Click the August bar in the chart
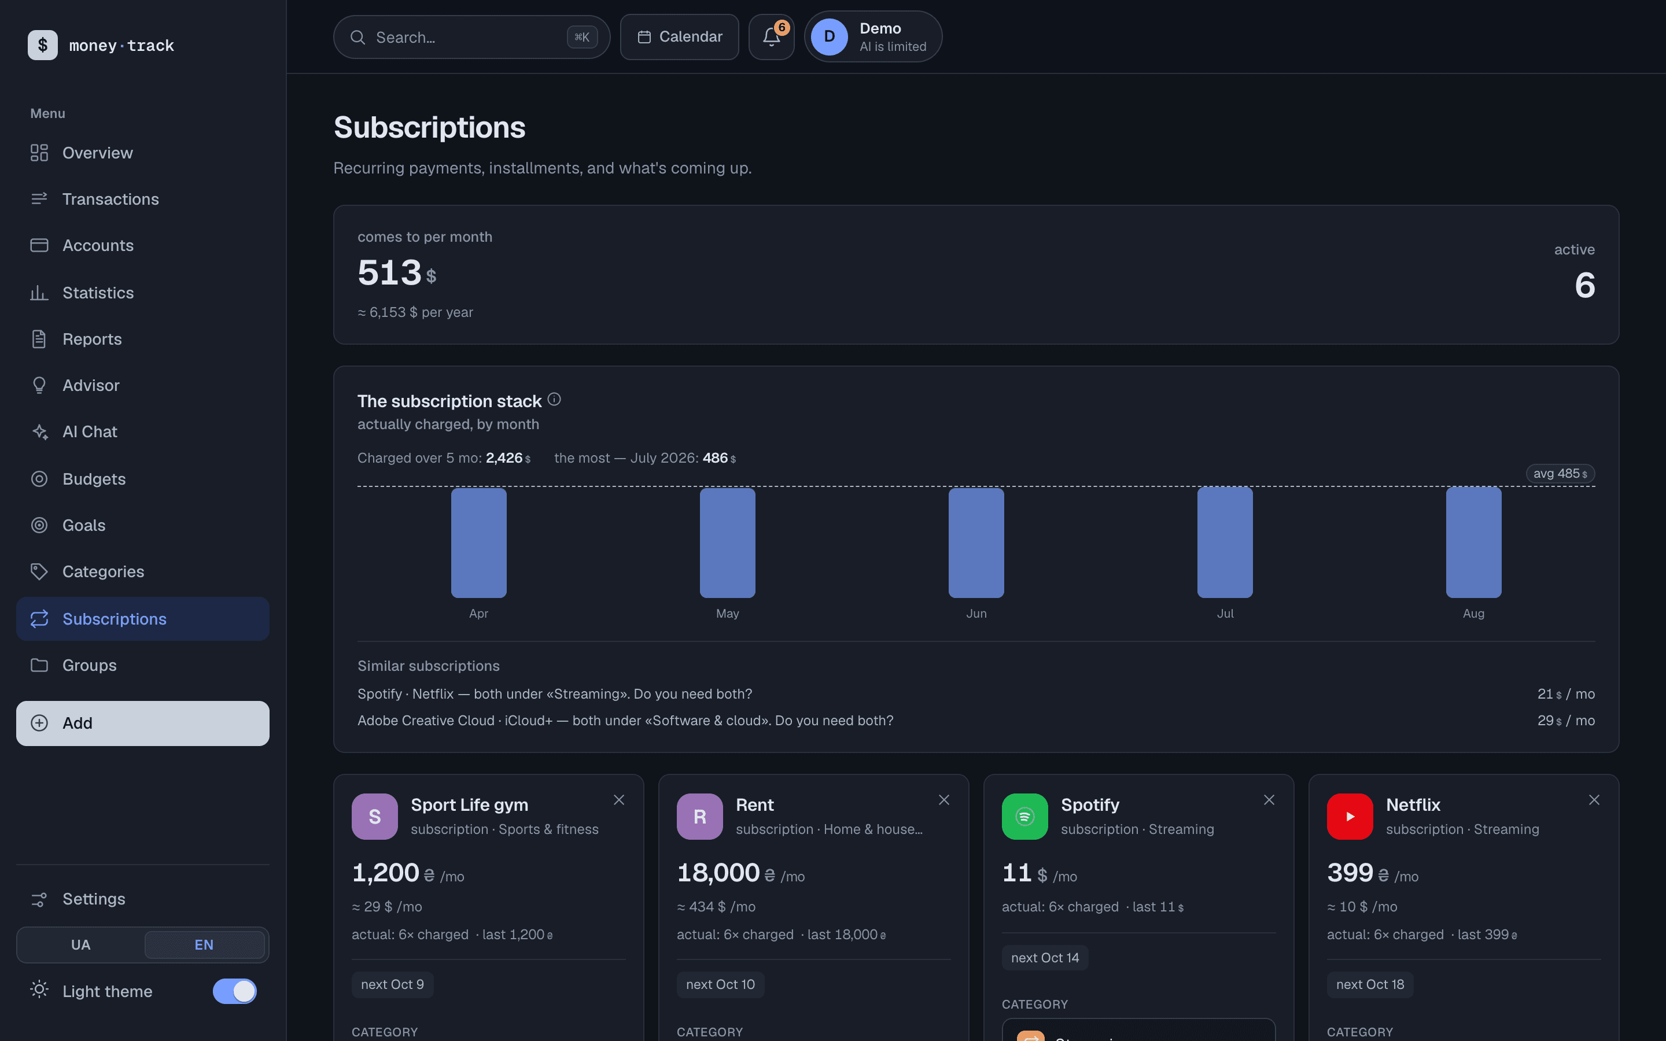1666x1041 pixels. tap(1473, 542)
